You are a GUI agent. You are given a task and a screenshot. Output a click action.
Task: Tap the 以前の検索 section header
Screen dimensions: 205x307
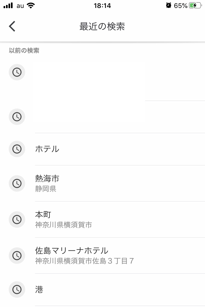24,51
